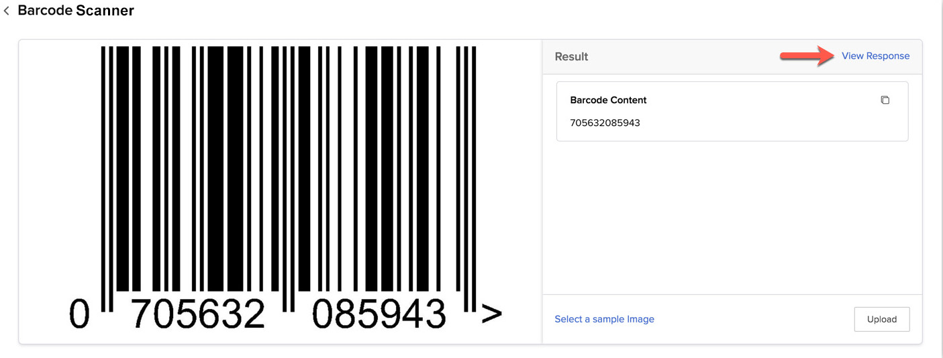Open the View Response link
The height and width of the screenshot is (358, 943).
click(875, 56)
